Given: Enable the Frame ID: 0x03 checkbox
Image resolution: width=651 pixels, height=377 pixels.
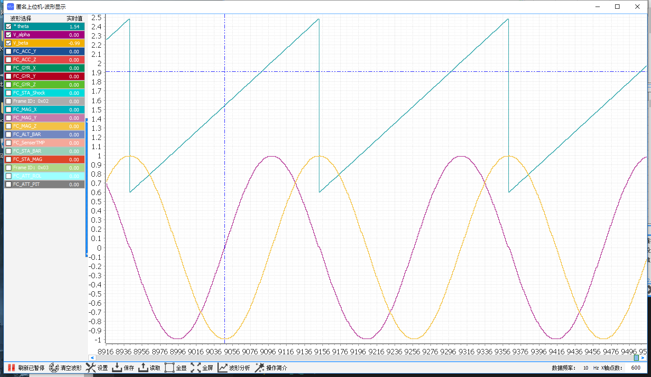Looking at the screenshot, I should (8, 168).
